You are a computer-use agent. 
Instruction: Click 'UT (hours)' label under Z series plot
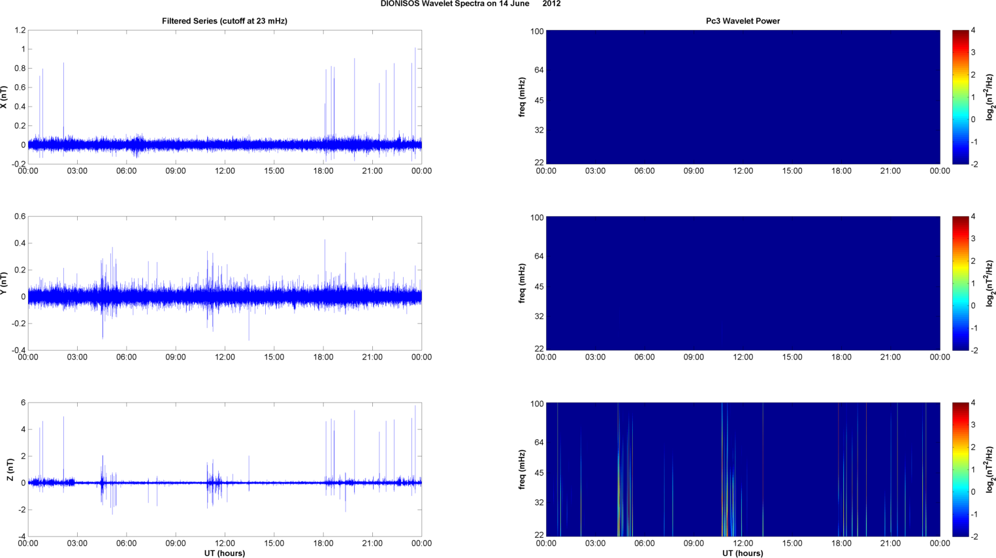225,553
